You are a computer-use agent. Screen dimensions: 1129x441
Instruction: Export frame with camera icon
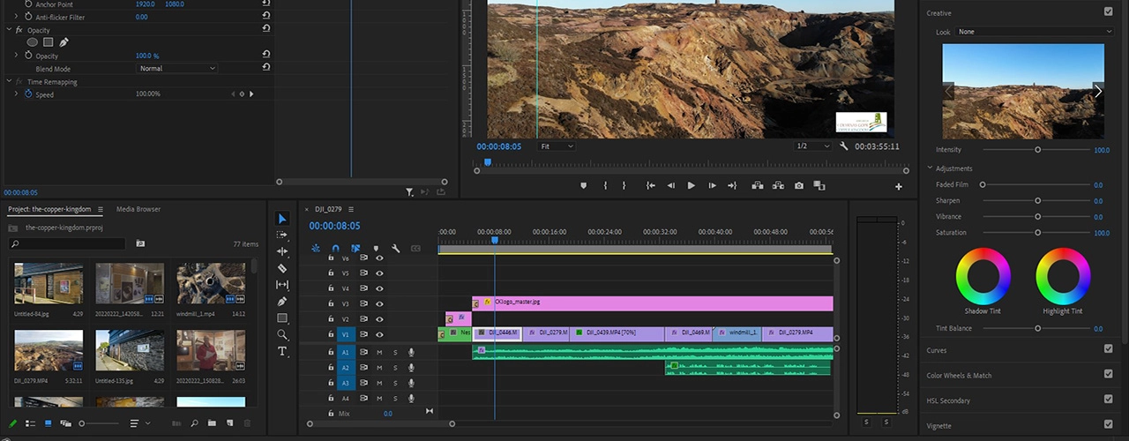[798, 185]
